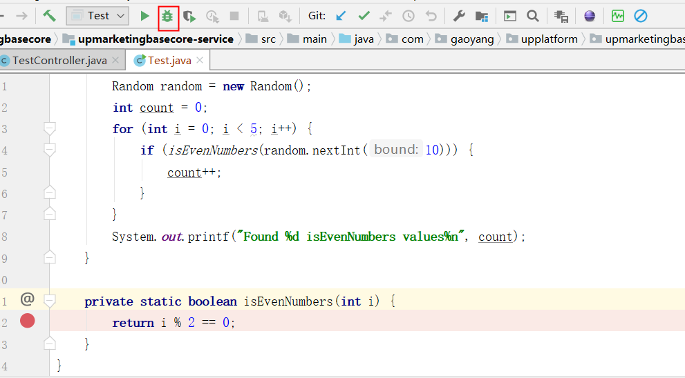Click 'int count = 0' line
Viewport: 685px width, 378px height.
tap(160, 108)
